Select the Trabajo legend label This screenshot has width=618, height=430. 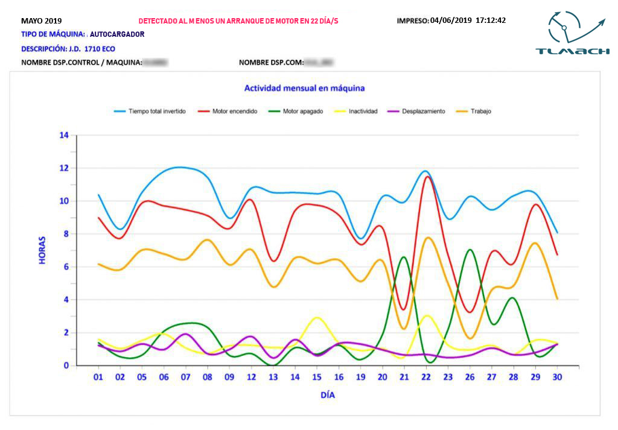click(x=480, y=112)
